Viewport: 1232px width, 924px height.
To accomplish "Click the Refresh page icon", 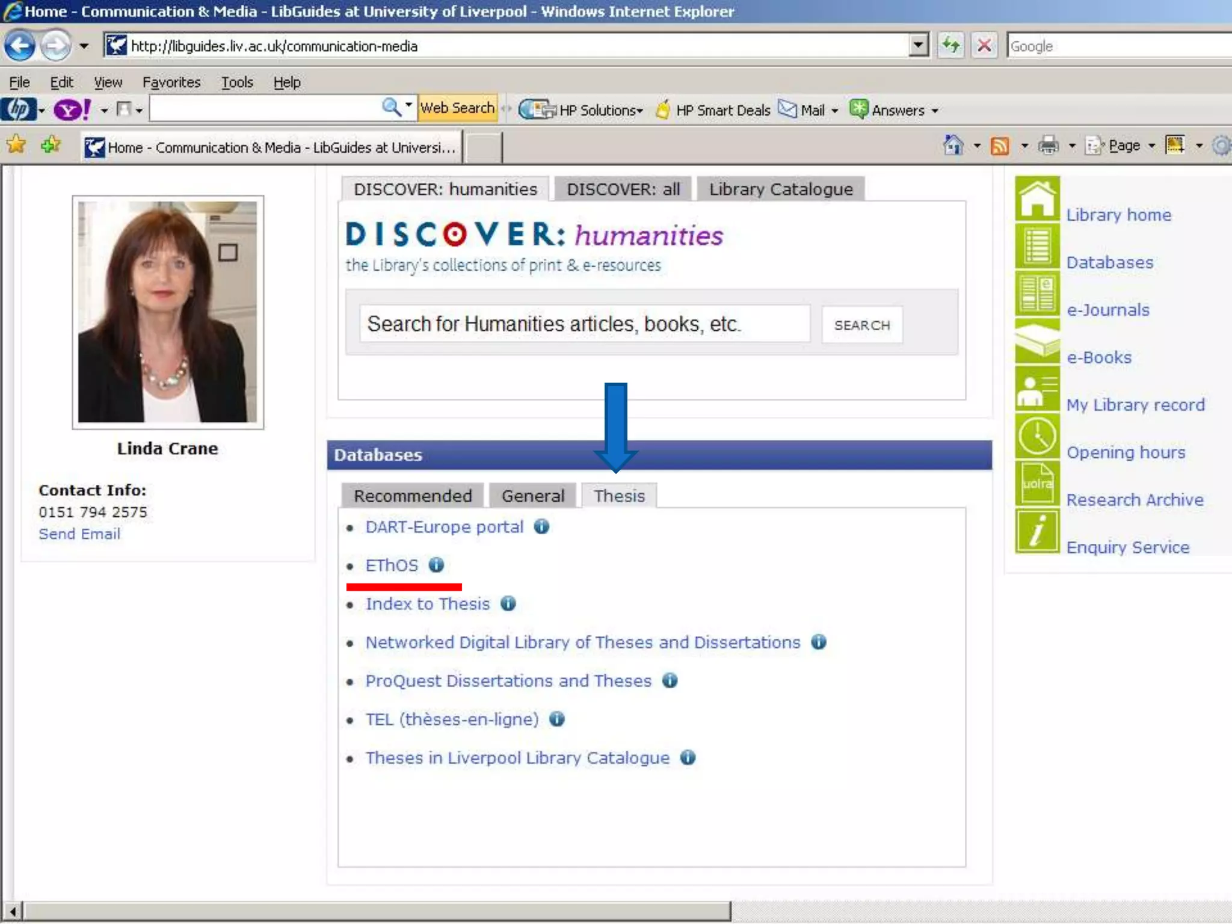I will (950, 46).
